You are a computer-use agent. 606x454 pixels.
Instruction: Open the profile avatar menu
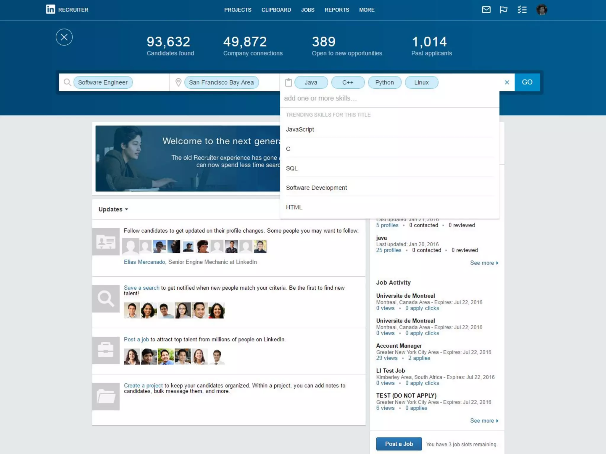[x=542, y=10]
